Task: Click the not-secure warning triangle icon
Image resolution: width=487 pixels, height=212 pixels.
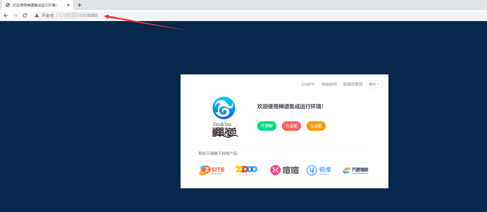Action: coord(37,15)
